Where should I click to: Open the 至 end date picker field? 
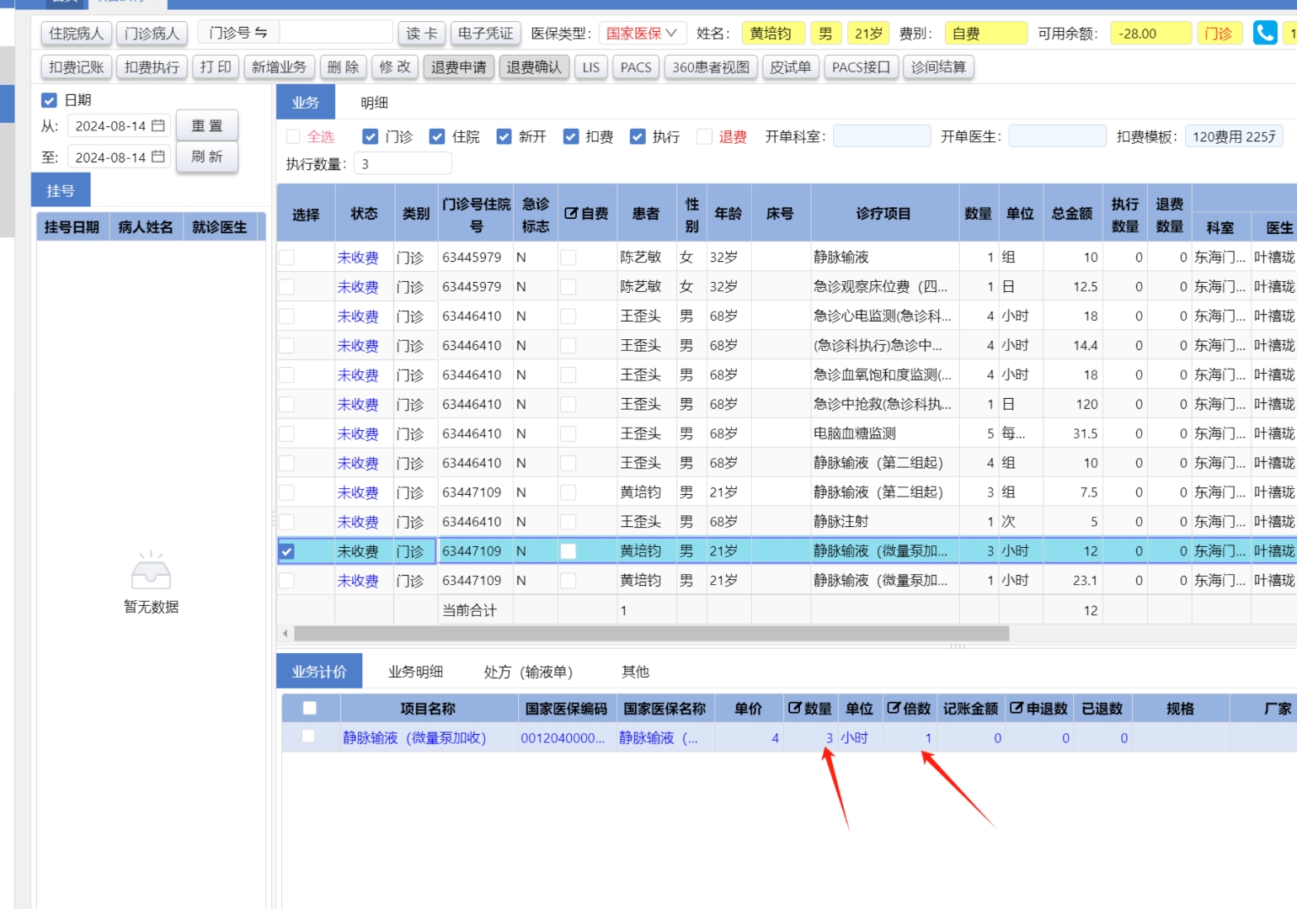pos(119,157)
